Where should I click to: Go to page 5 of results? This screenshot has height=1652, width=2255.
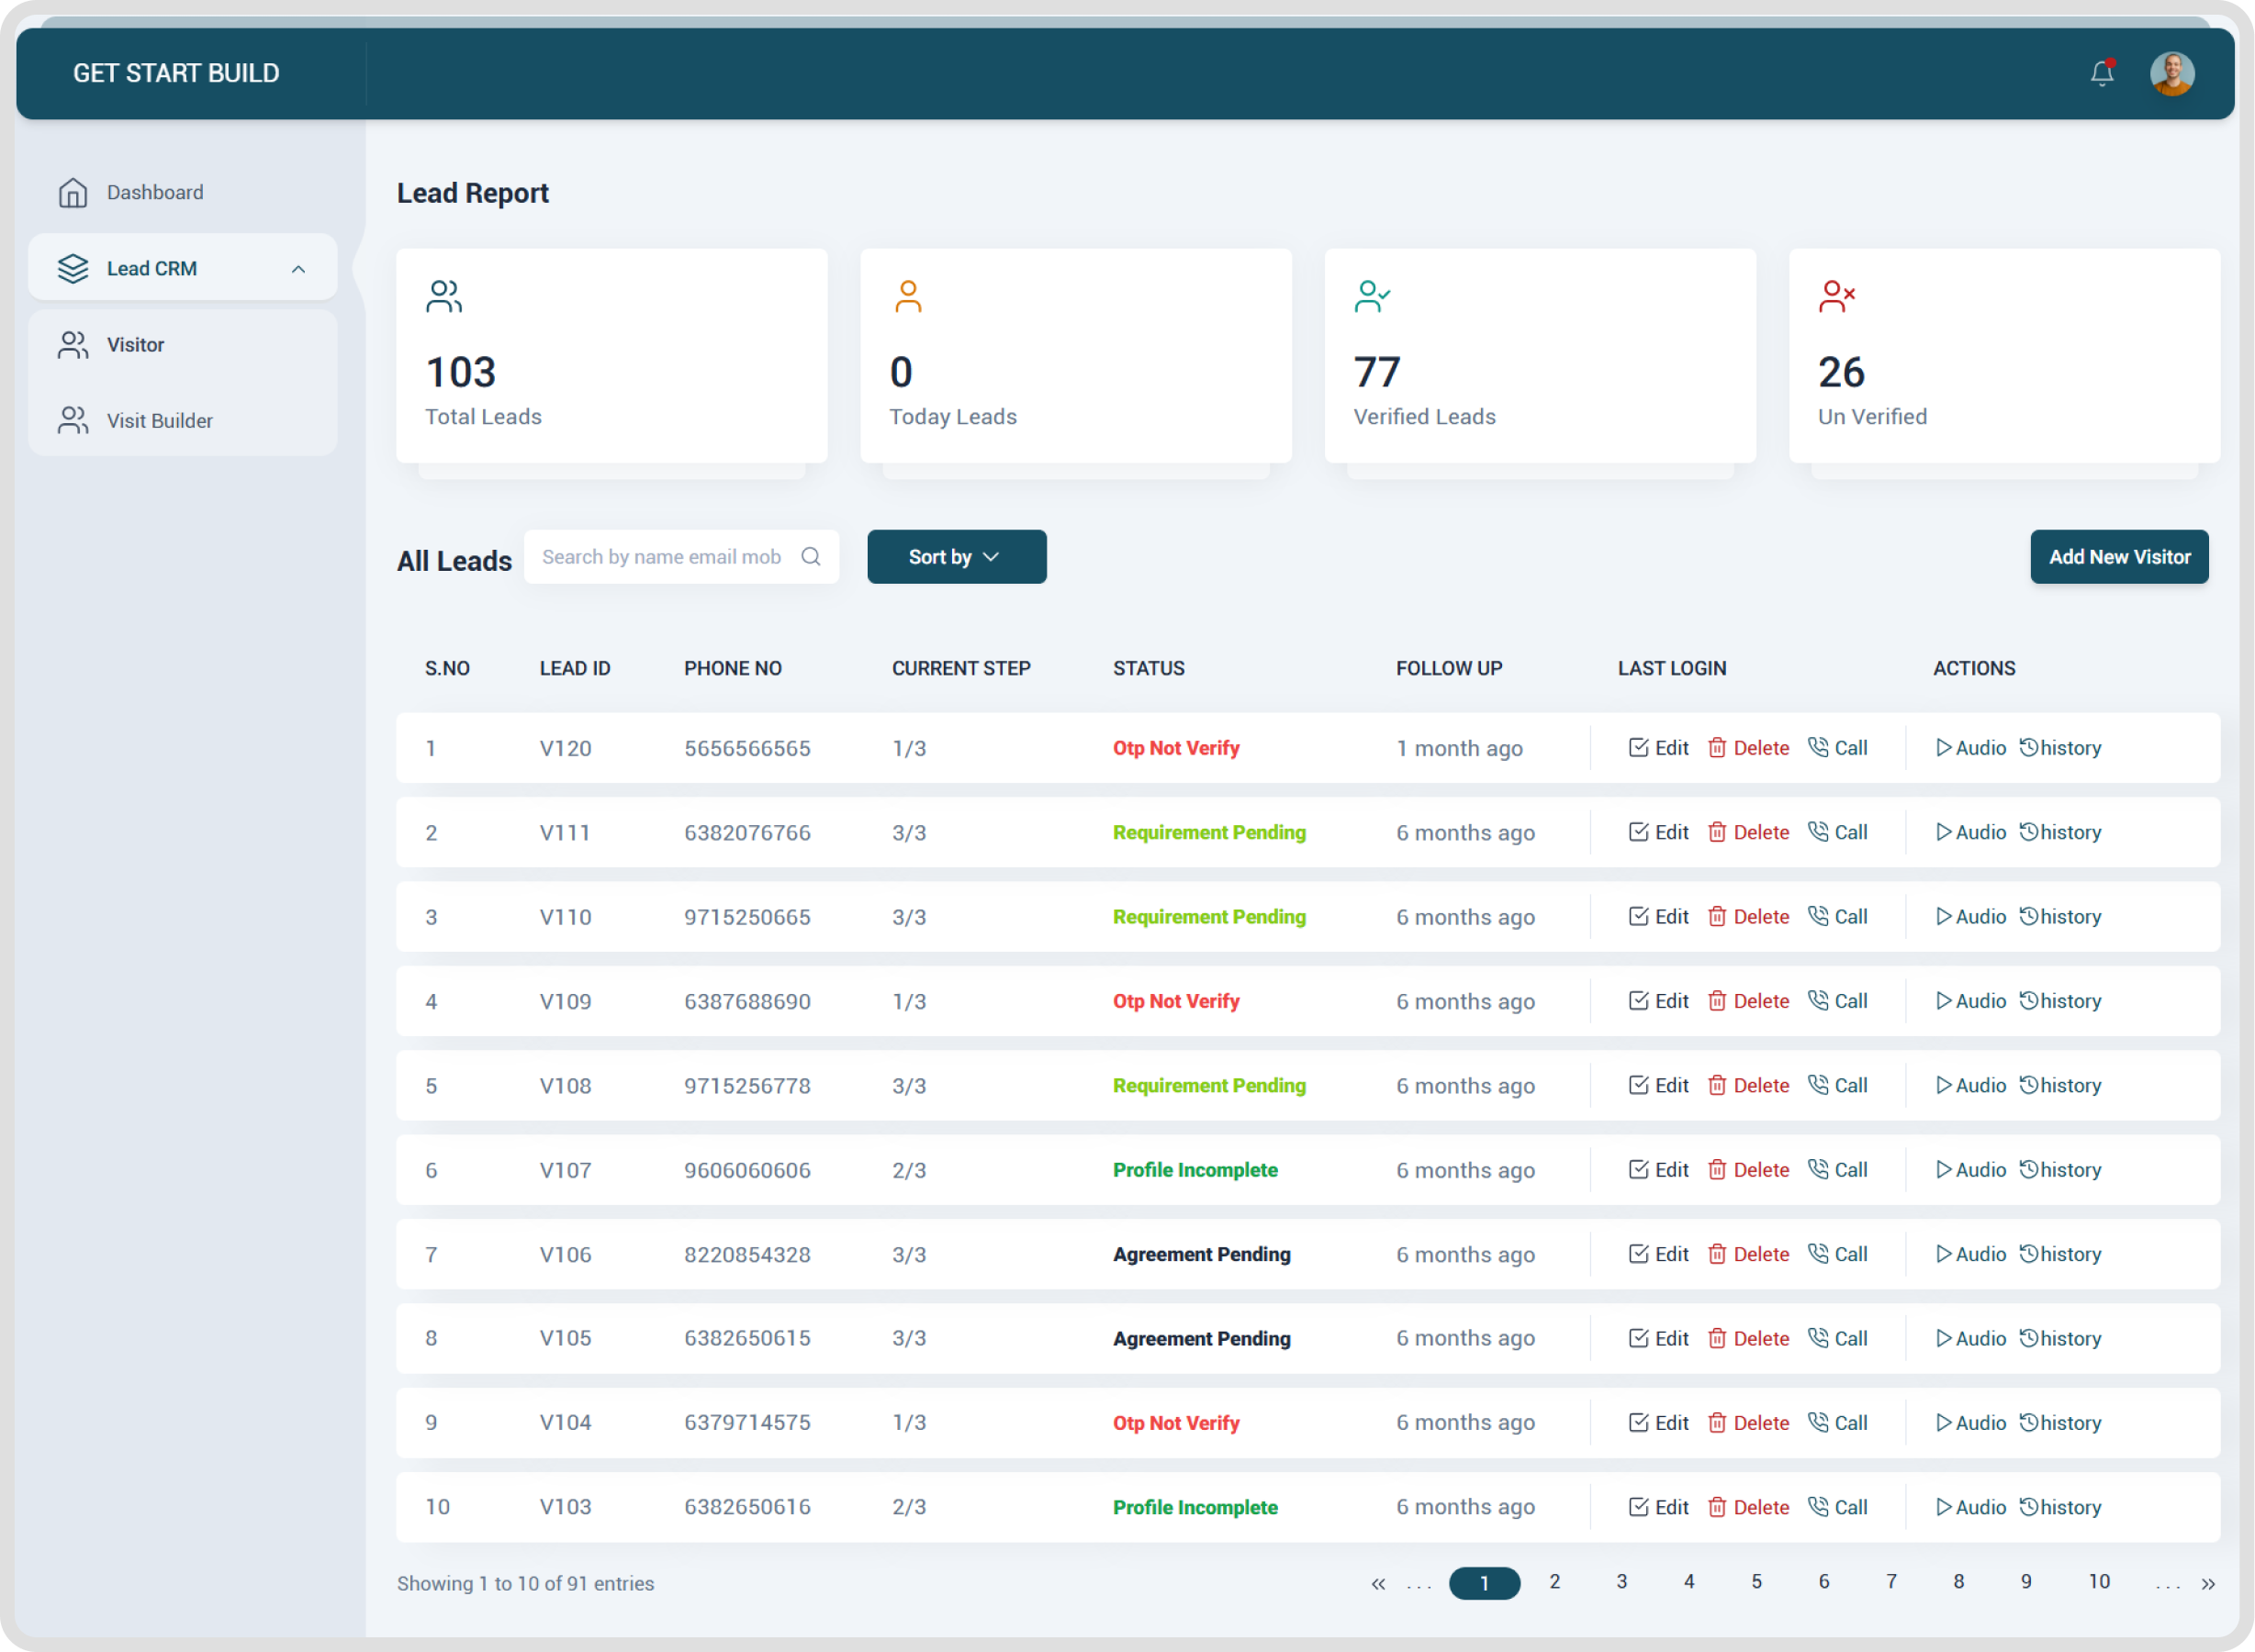point(1756,1583)
